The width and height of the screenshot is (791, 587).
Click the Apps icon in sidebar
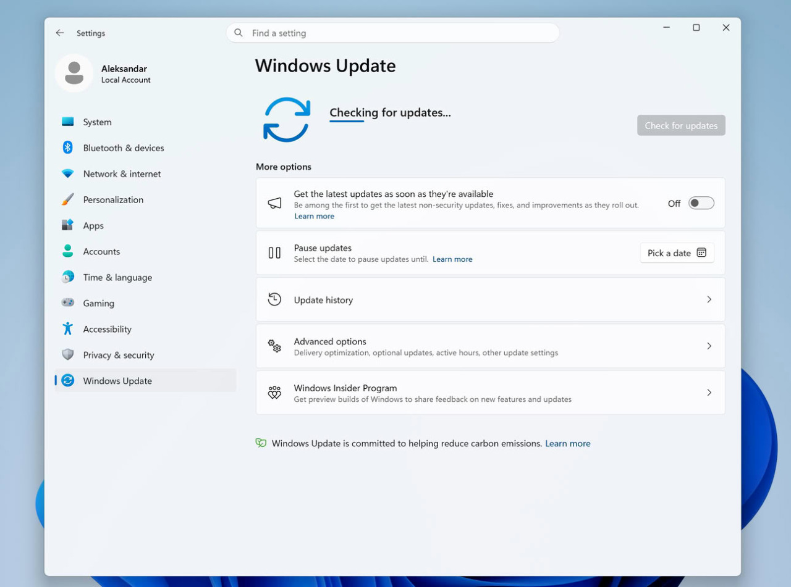[68, 225]
